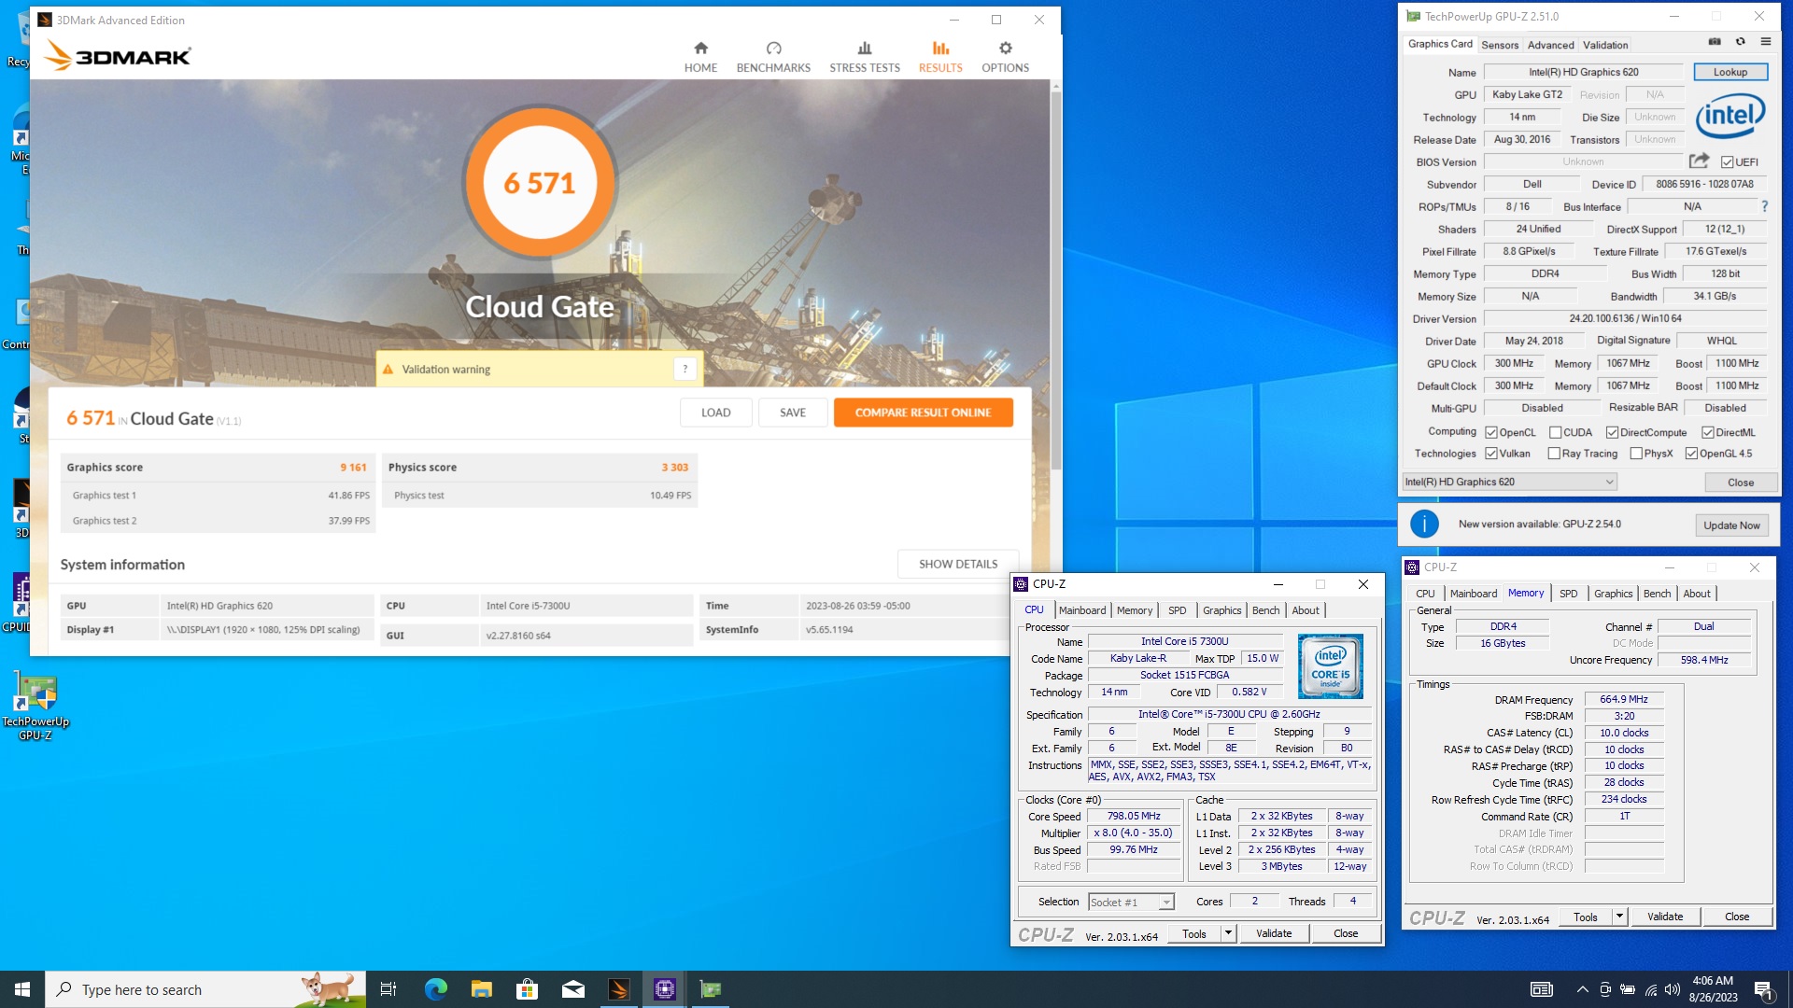1793x1008 pixels.
Task: Open Bench tab in CPU-Z CPU window
Action: (x=1265, y=610)
